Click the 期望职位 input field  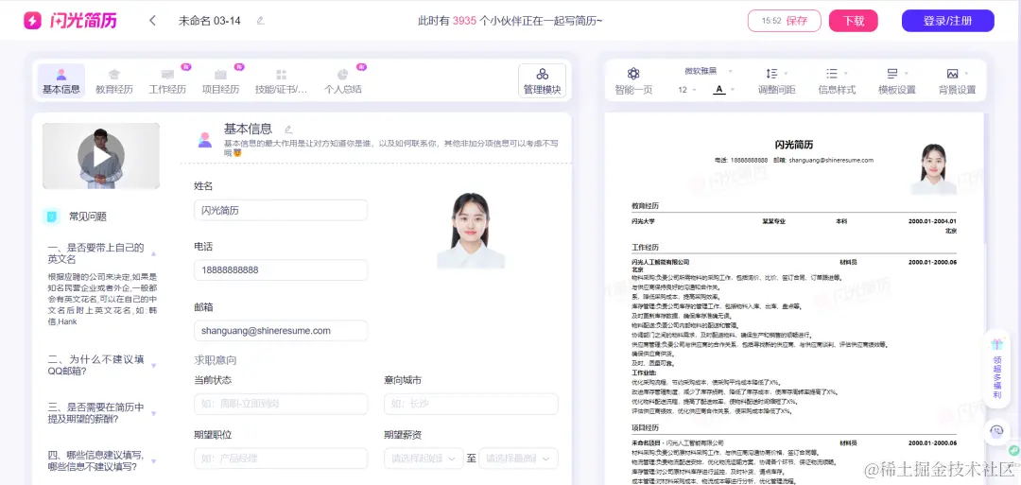(281, 459)
